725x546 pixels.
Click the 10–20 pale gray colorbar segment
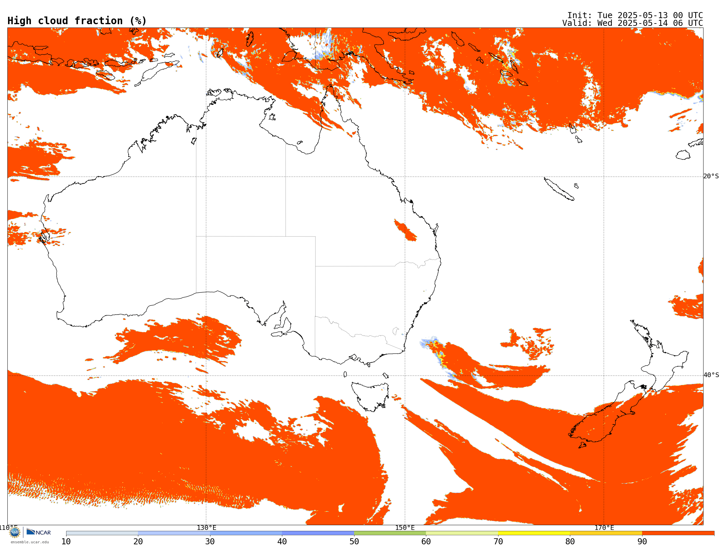[102, 533]
